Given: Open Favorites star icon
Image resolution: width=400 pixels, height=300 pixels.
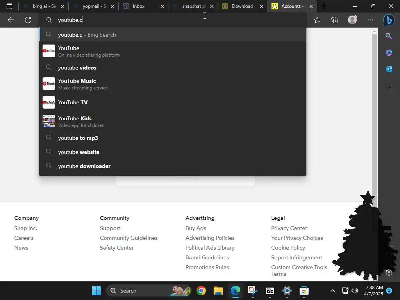Looking at the screenshot, I should (317, 20).
